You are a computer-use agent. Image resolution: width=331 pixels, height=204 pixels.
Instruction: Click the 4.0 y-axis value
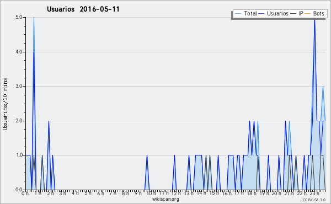pos(19,52)
